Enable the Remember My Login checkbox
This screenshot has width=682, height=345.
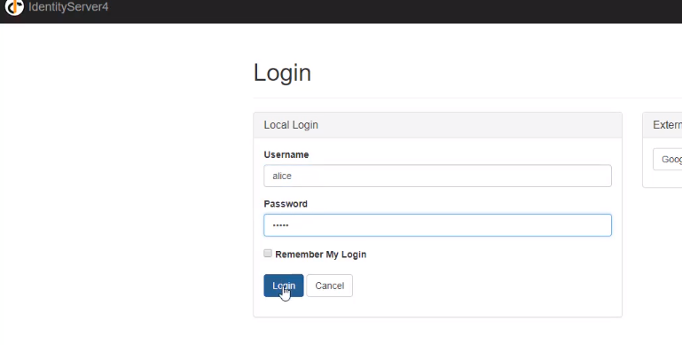click(268, 253)
